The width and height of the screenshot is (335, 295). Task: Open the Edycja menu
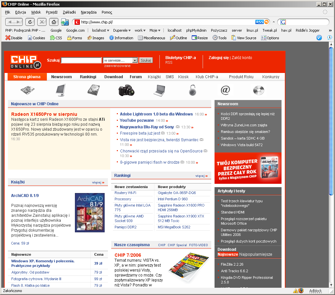point(20,12)
